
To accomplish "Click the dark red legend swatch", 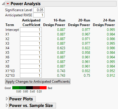I will (x=36, y=88).
